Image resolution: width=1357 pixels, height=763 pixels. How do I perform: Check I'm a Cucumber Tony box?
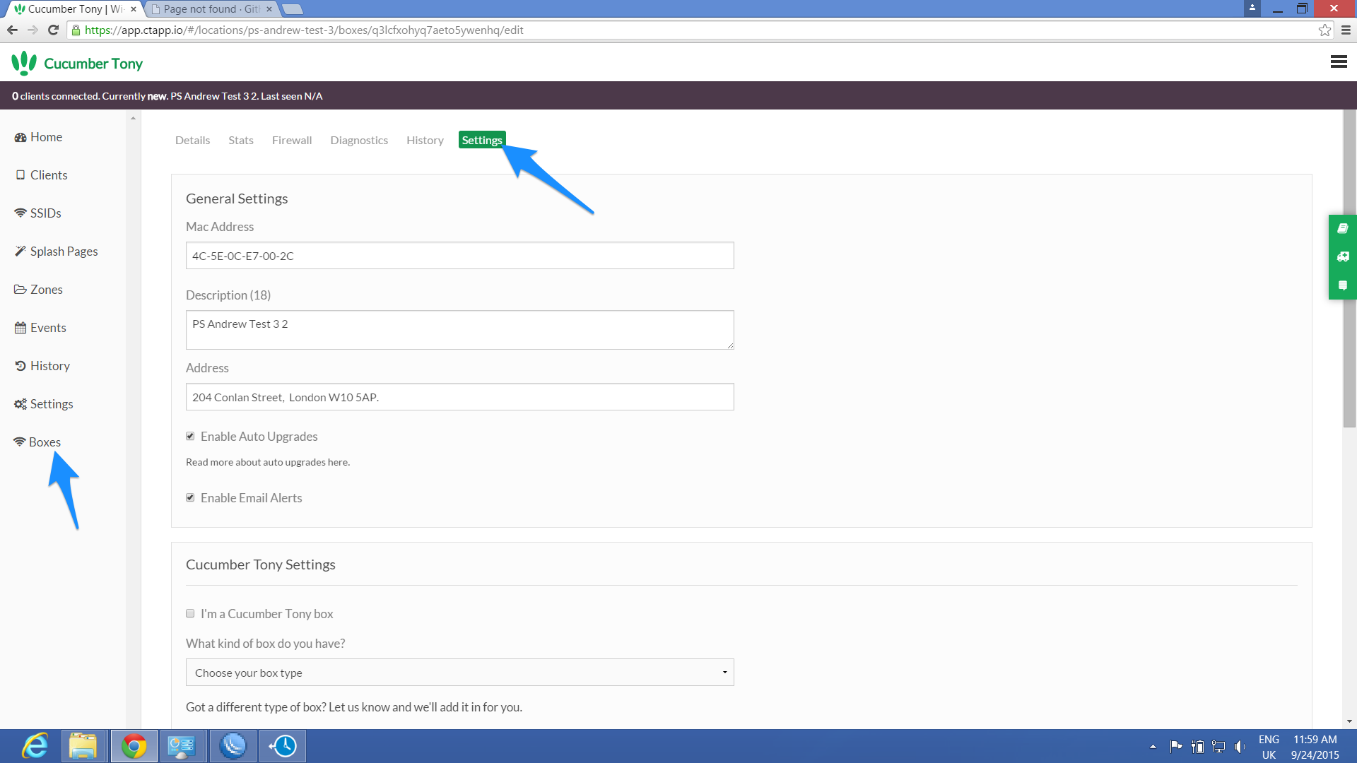[190, 614]
